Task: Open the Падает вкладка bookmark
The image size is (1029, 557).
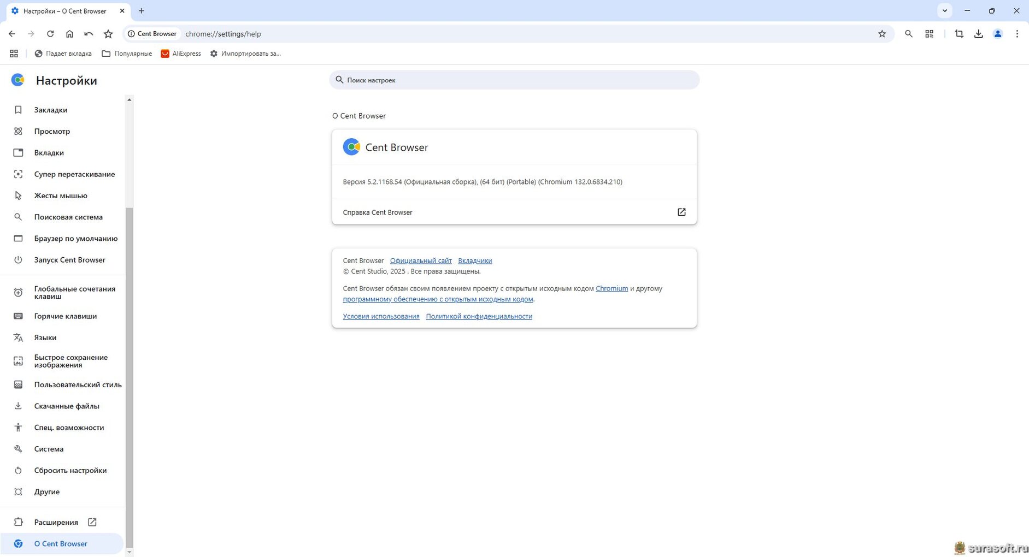Action: [63, 54]
